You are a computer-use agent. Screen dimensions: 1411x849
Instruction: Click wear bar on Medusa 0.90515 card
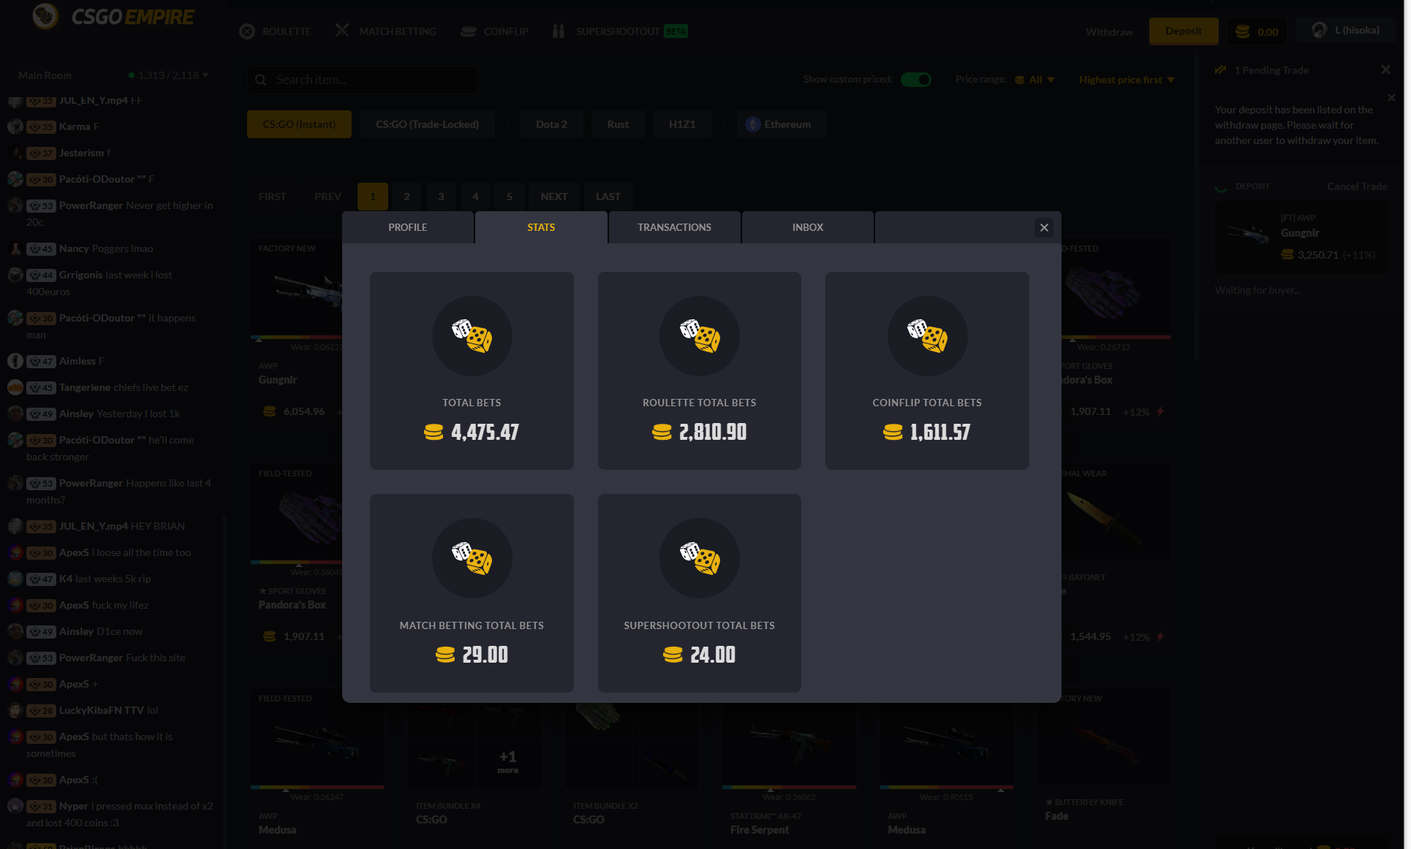(947, 788)
